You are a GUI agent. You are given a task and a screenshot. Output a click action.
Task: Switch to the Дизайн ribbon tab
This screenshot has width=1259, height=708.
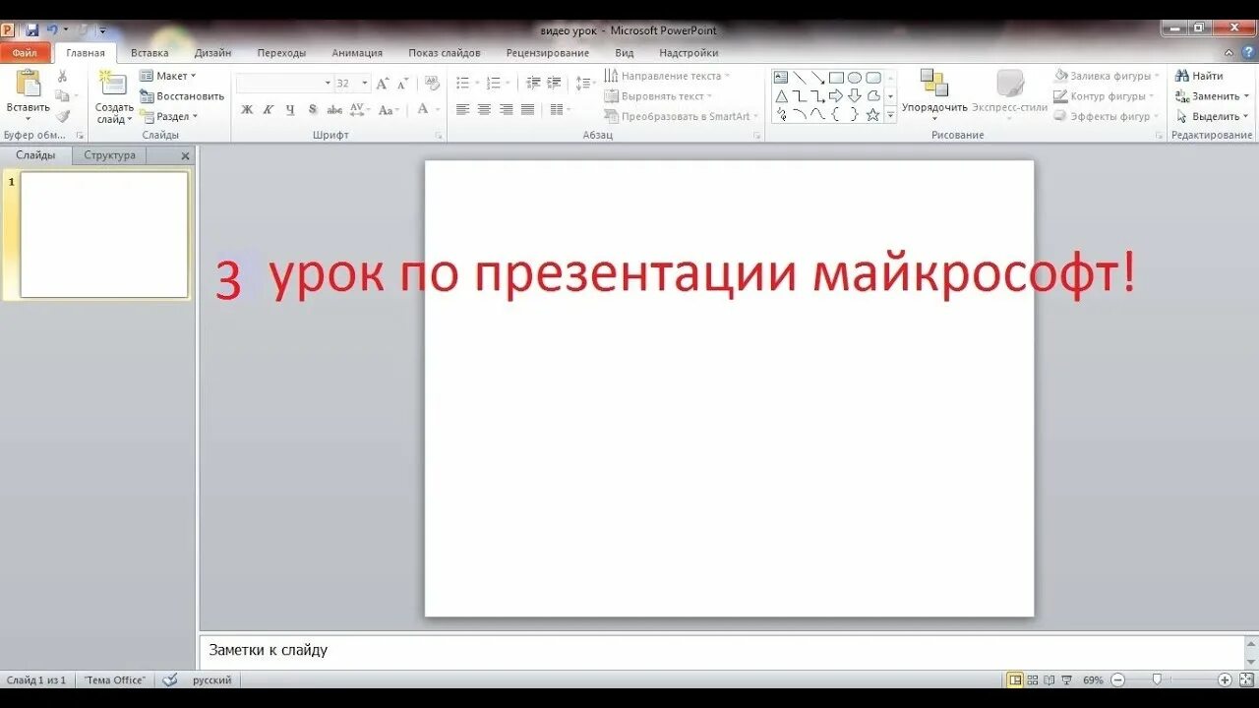pyautogui.click(x=212, y=53)
